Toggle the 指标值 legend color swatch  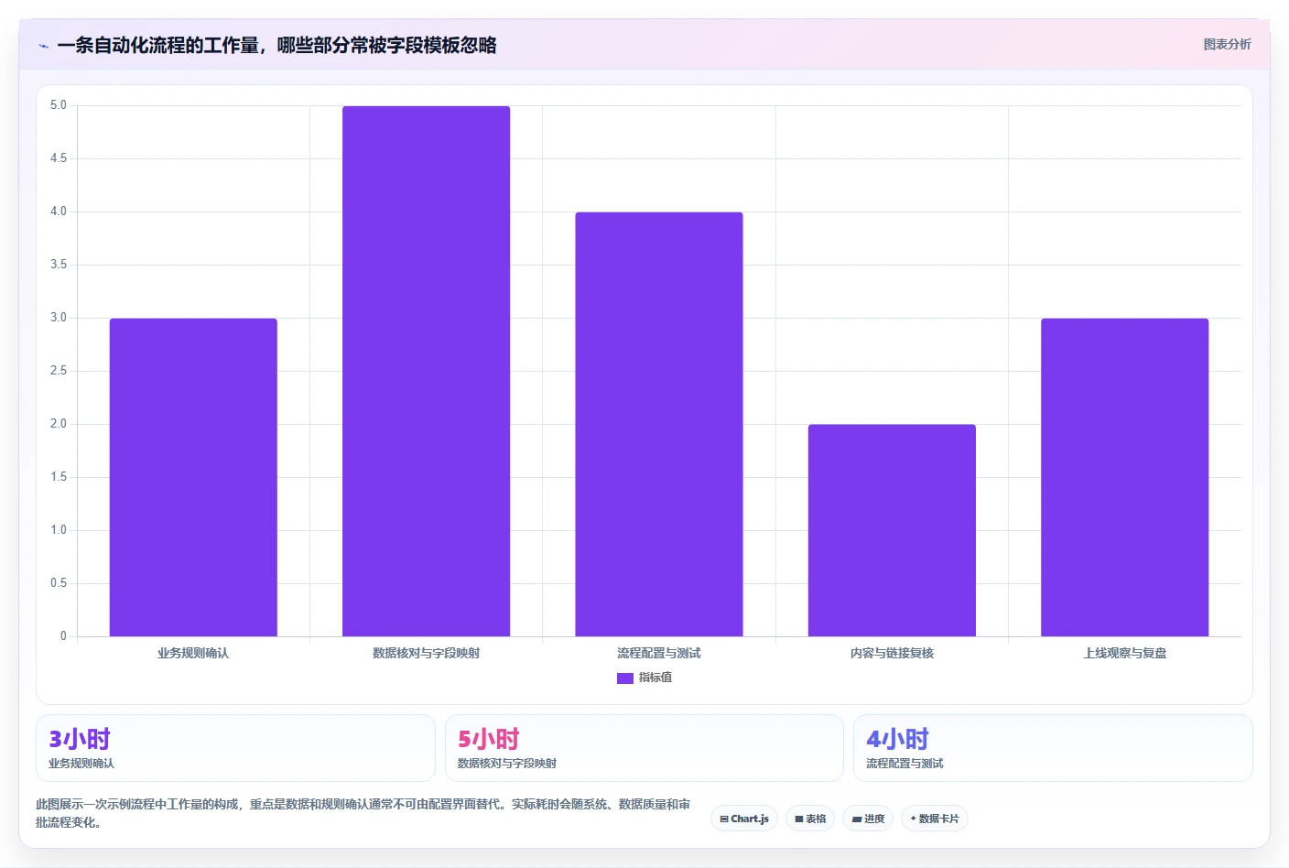(625, 678)
